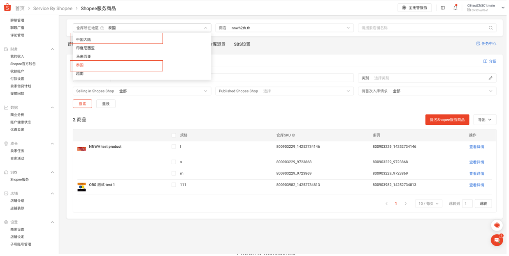Open the 介绍 link
The image size is (509, 256).
(x=490, y=62)
